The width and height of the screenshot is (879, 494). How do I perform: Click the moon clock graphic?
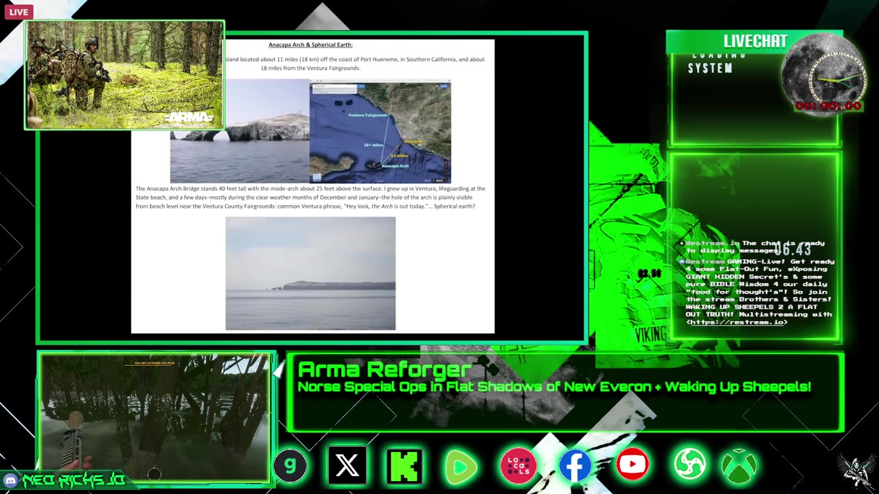824,74
